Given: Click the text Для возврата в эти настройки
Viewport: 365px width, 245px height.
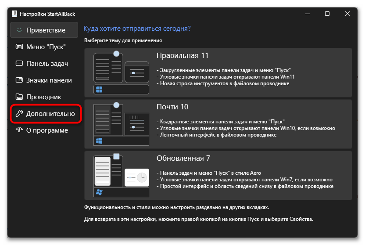Looking at the screenshot, I should click(x=199, y=219).
